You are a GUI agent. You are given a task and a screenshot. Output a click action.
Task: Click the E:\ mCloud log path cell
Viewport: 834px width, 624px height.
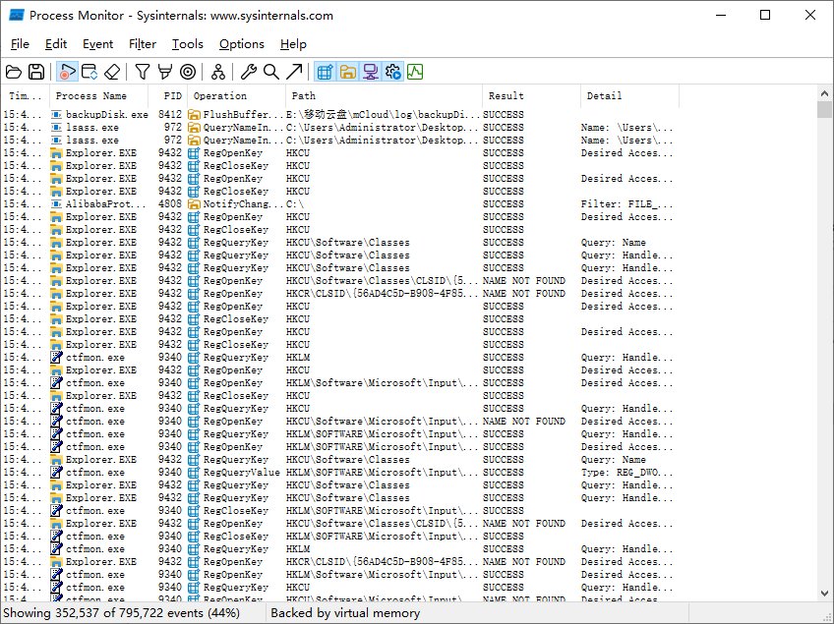click(384, 114)
